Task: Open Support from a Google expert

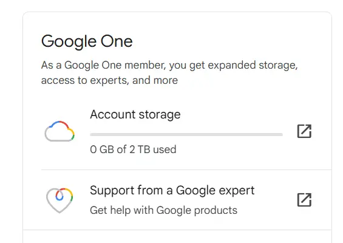Action: (x=172, y=190)
